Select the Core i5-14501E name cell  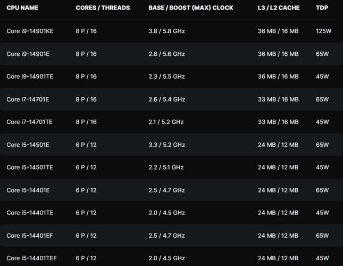point(28,145)
